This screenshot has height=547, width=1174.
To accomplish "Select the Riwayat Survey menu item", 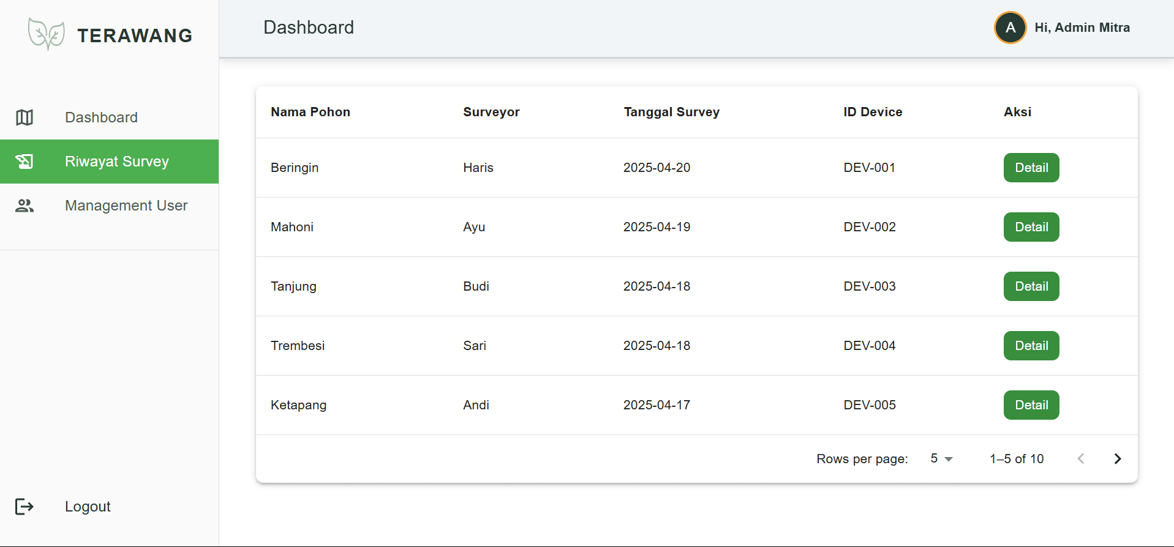I will pos(116,162).
